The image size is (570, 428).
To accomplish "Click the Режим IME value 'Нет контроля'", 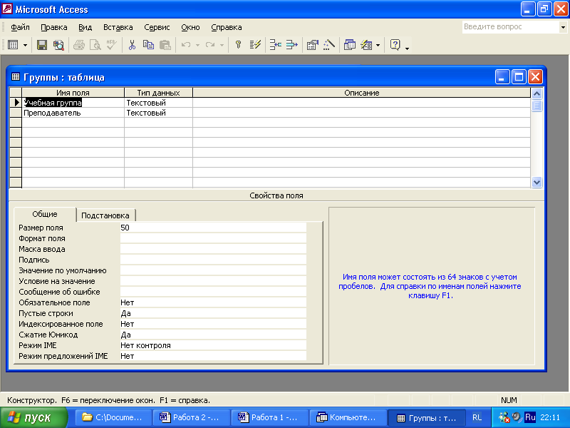I will (213, 345).
